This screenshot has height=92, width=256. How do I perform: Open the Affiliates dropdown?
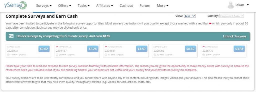tap(105, 5)
